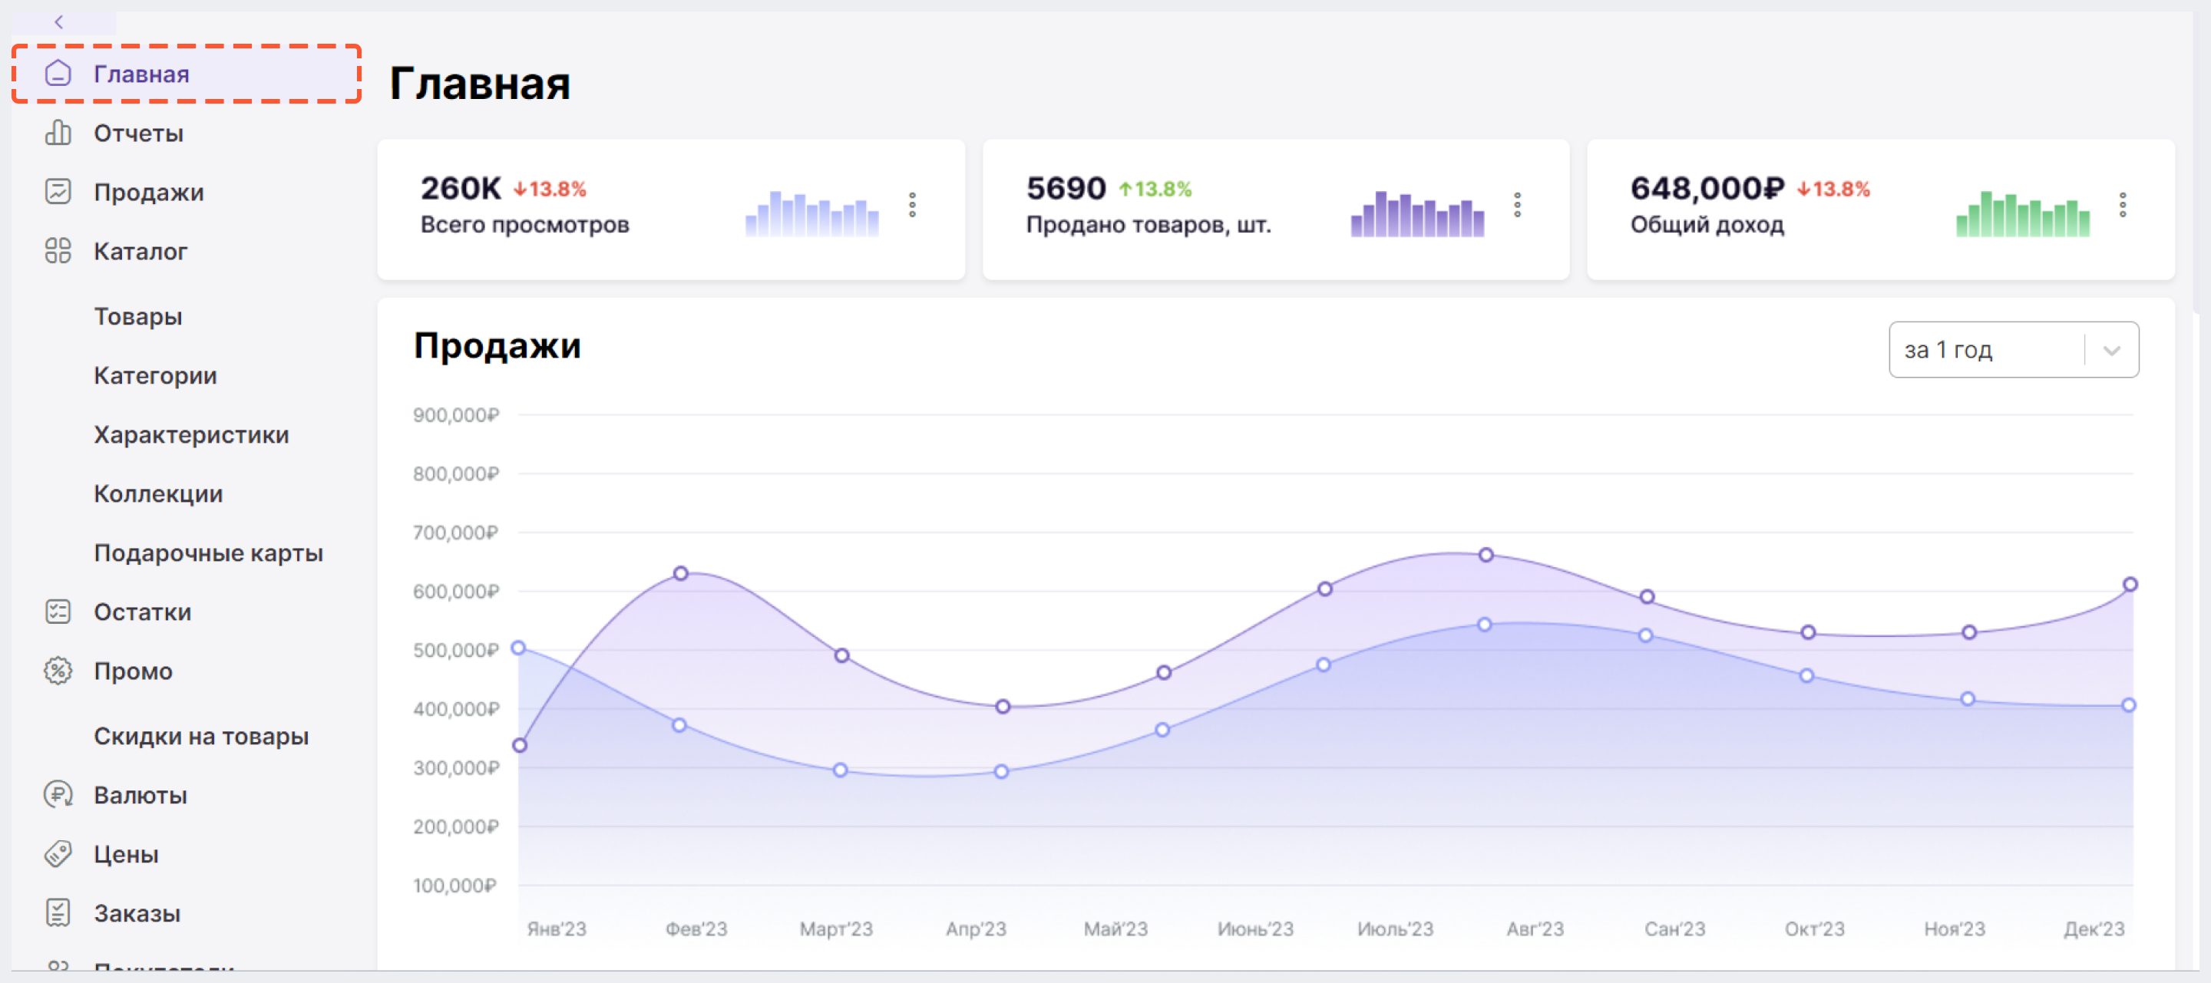
Task: Open options menu on Общий доход card
Action: pyautogui.click(x=2123, y=205)
